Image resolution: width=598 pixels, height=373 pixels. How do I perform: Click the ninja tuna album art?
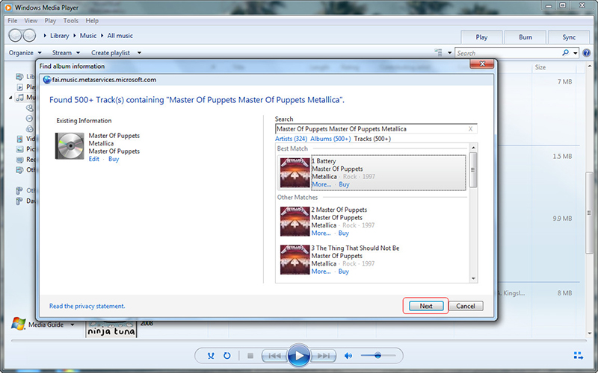[111, 330]
